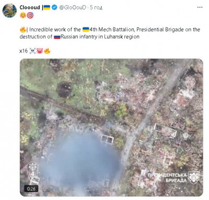Click the tweet text about Presidential Brigade

(x=110, y=33)
